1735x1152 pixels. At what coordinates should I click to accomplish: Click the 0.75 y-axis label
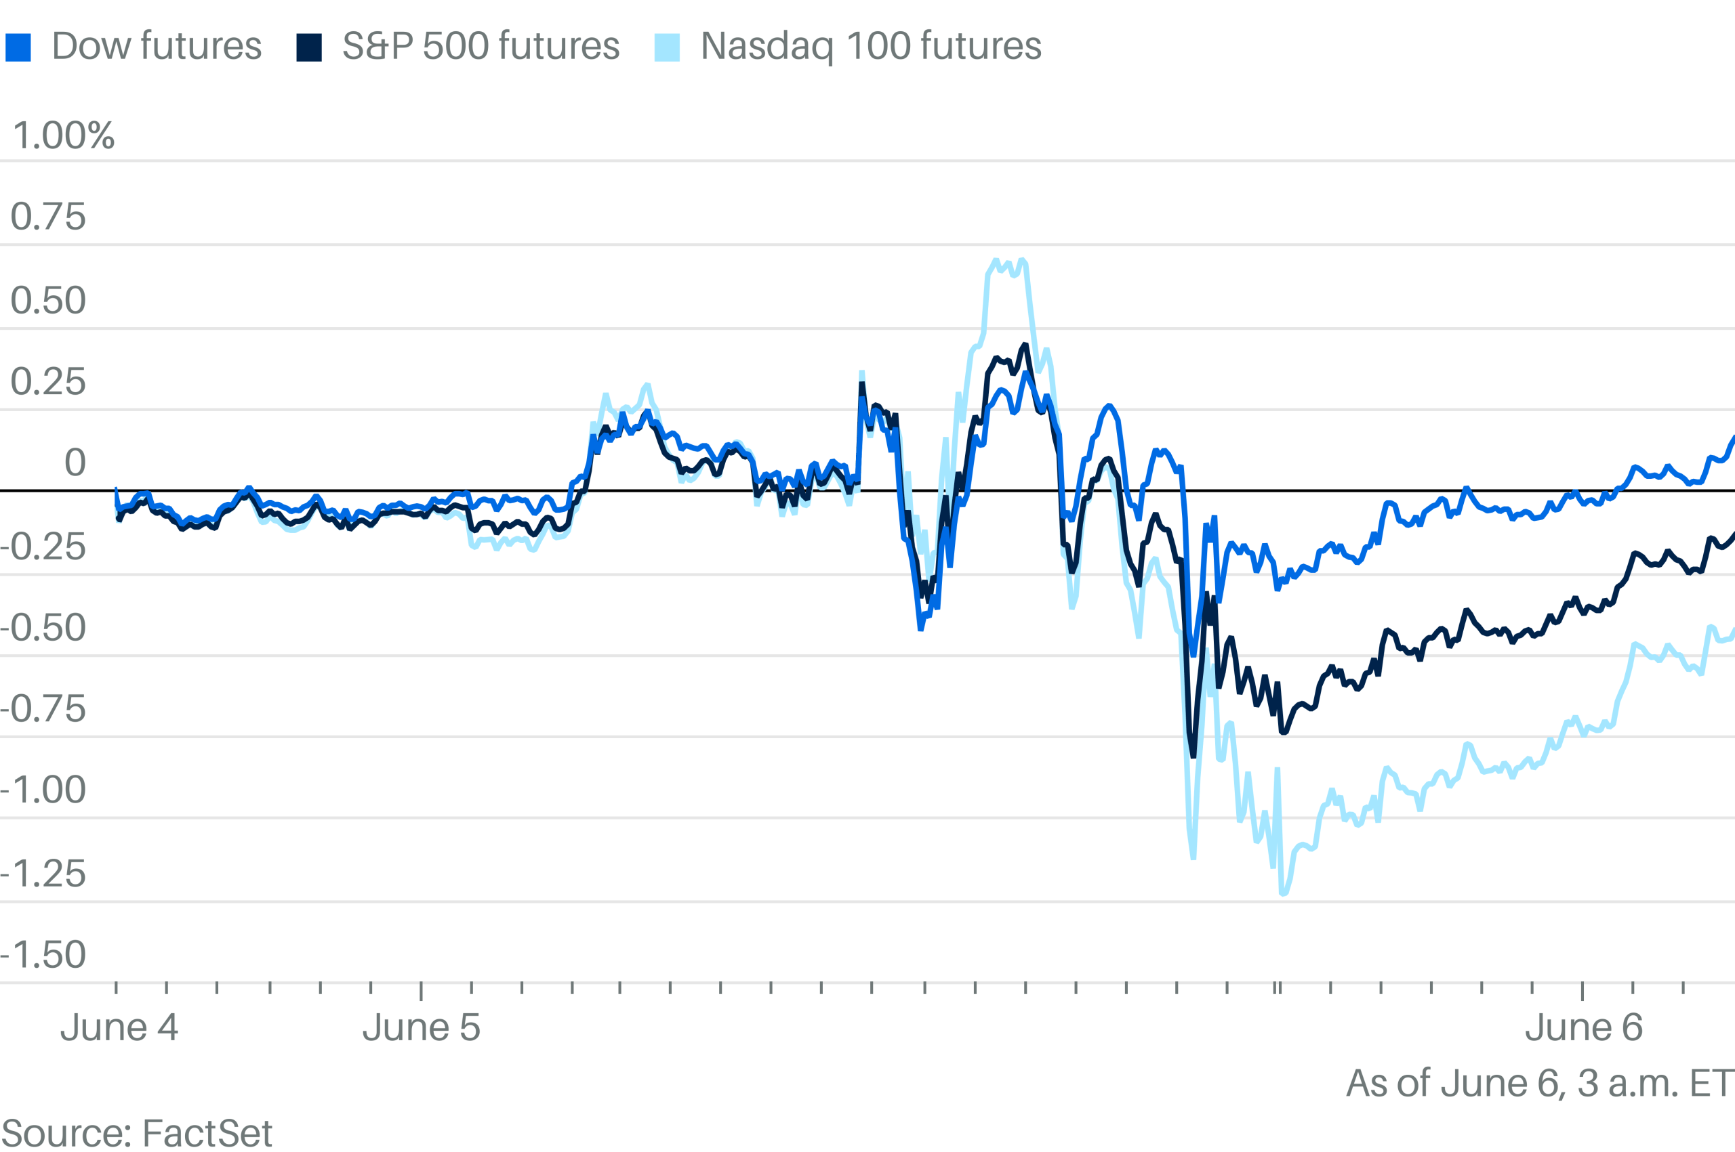pos(49,217)
